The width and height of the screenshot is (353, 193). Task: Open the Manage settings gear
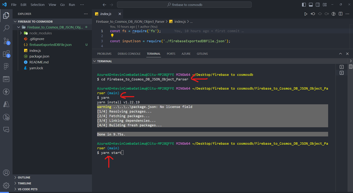click(x=6, y=185)
